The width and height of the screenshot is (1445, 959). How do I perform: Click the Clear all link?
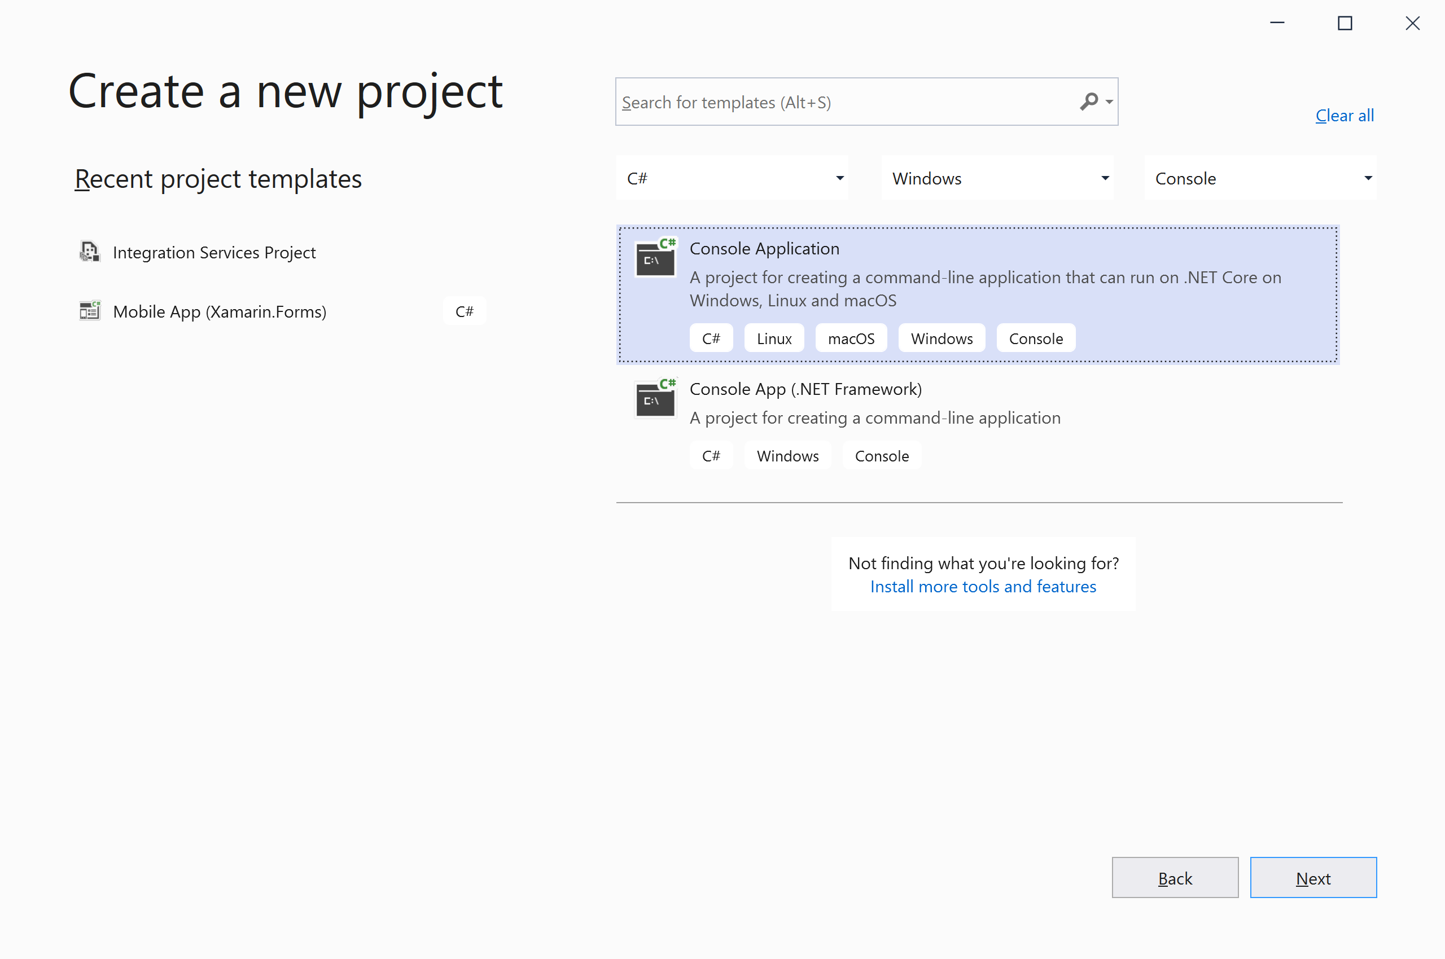tap(1344, 115)
